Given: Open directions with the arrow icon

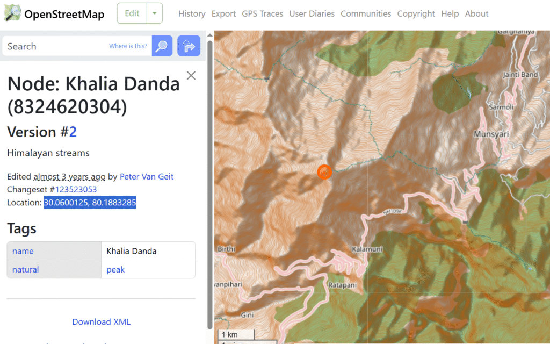Looking at the screenshot, I should 189,46.
